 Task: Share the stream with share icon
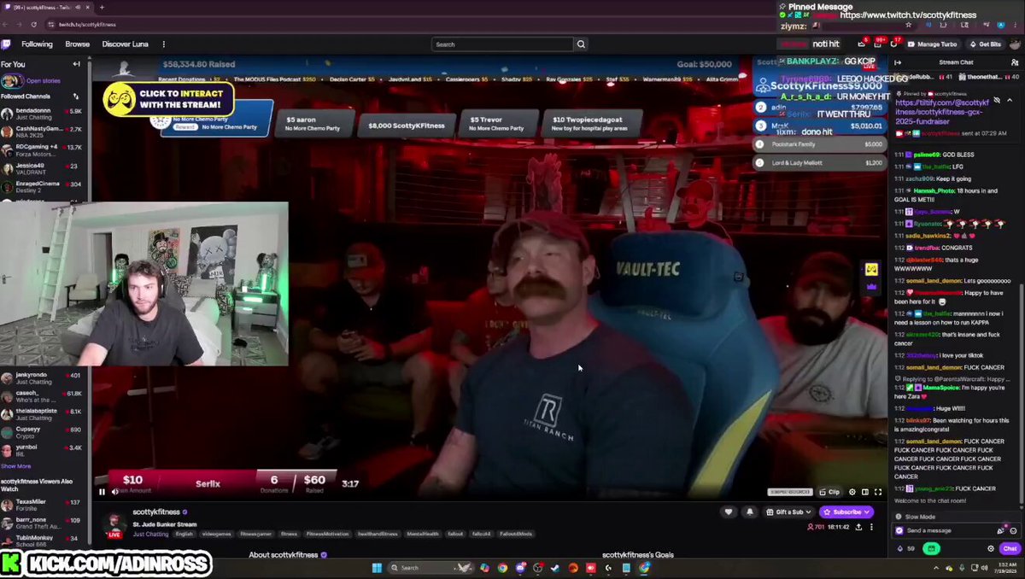tap(858, 527)
